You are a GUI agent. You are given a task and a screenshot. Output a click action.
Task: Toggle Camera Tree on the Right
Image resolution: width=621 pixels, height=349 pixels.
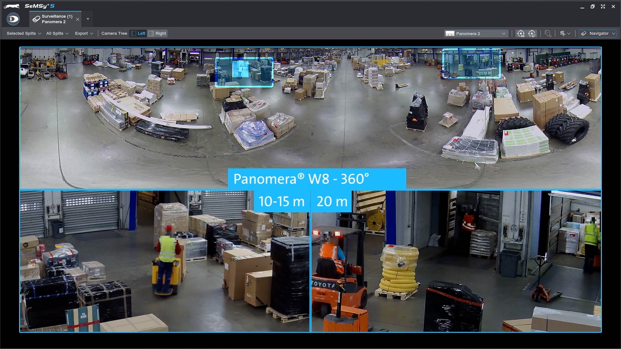[158, 33]
